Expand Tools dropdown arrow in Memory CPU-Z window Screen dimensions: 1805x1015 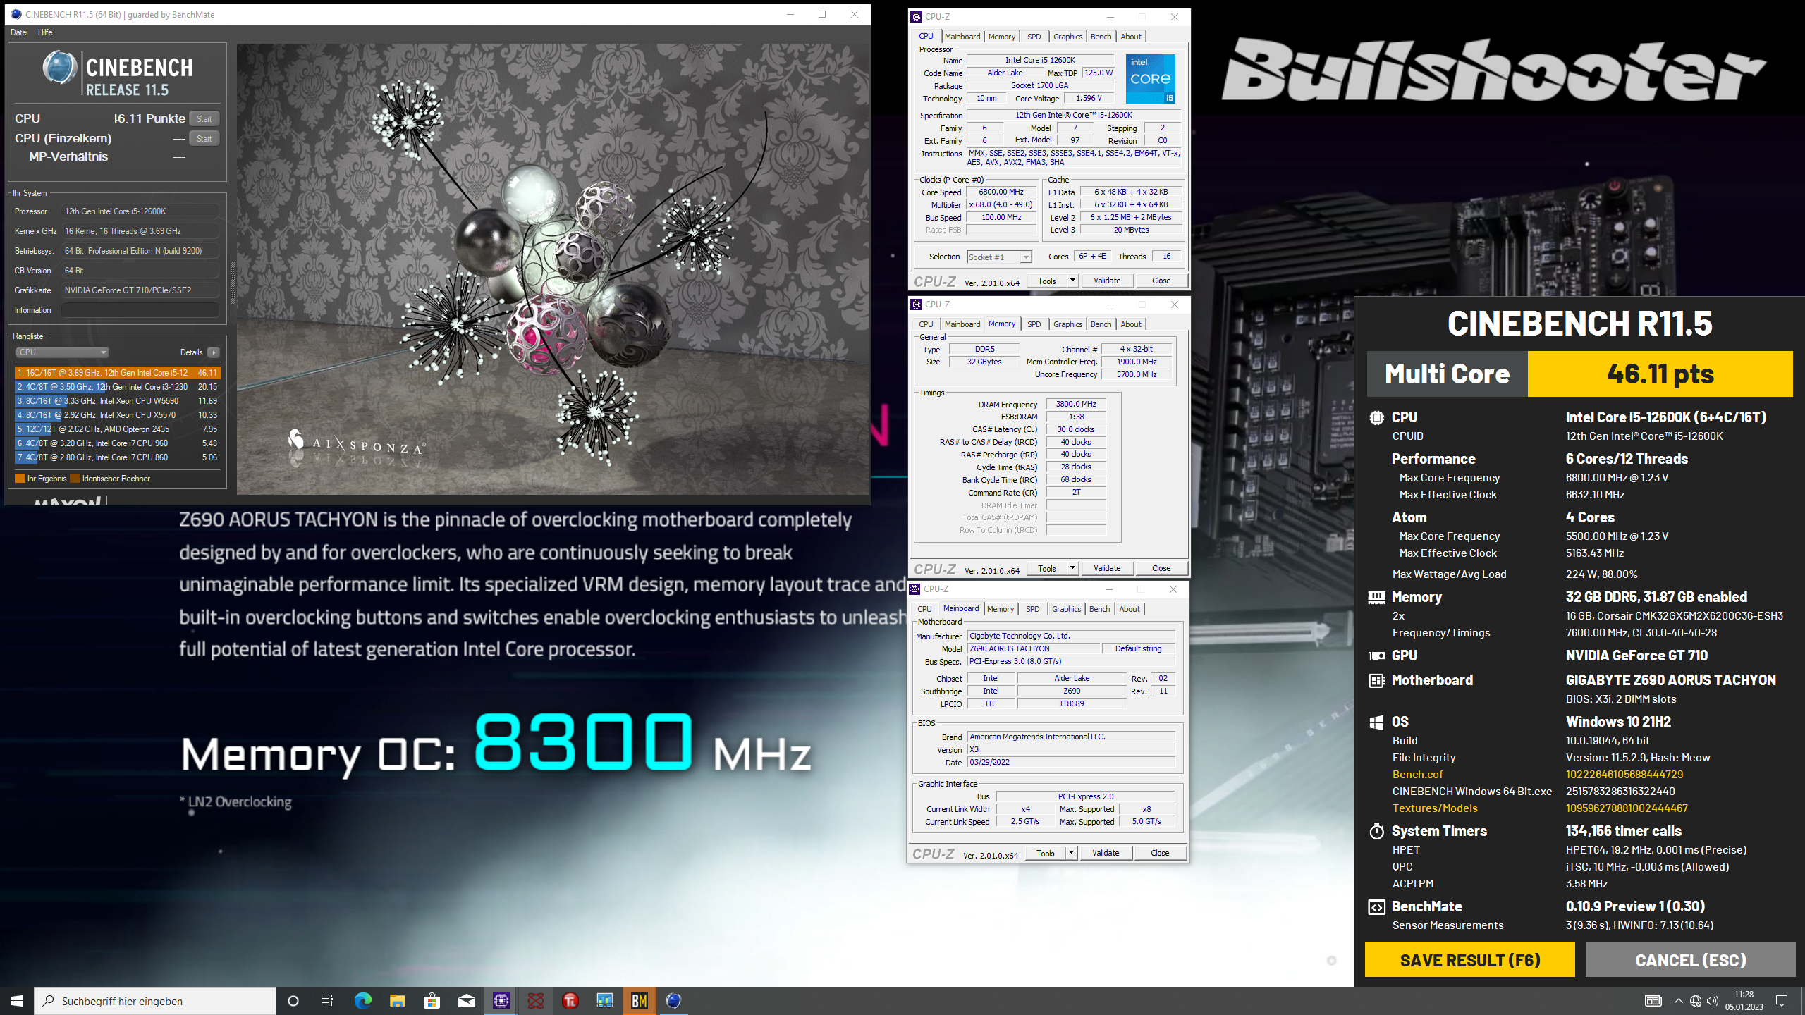[x=1072, y=568]
